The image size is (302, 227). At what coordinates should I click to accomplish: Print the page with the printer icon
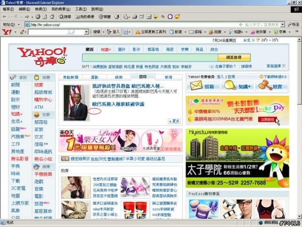click(x=134, y=17)
